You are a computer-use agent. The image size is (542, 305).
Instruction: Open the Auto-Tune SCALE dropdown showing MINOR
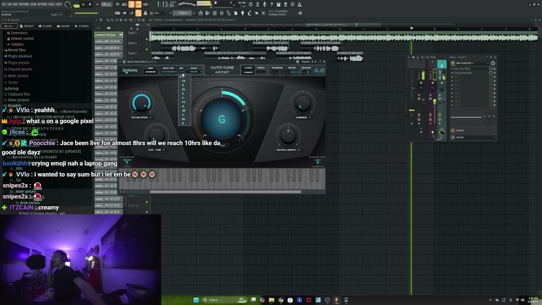click(194, 72)
